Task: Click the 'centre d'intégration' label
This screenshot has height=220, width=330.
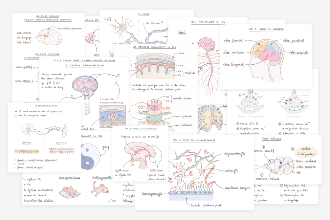Action: click(x=306, y=151)
